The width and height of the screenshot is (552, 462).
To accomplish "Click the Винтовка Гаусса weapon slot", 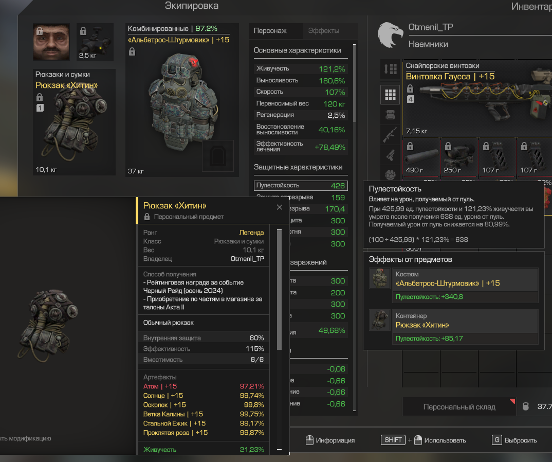I will point(477,98).
